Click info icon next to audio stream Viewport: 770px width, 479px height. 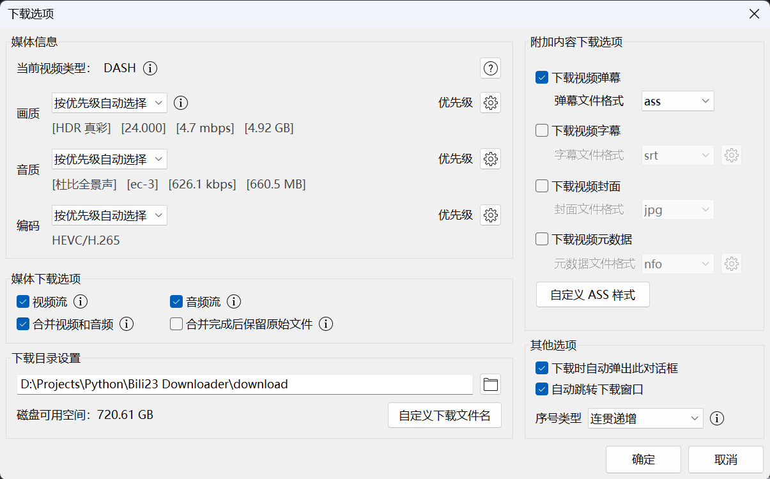234,302
